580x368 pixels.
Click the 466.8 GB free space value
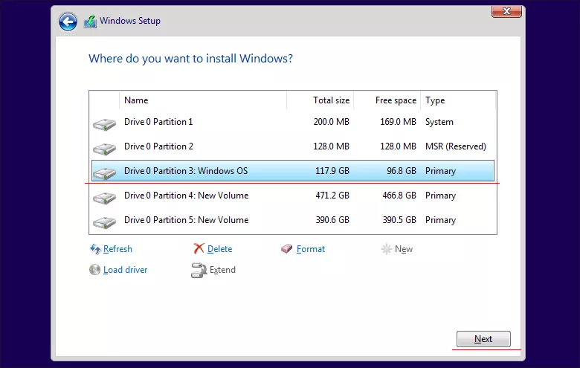tap(399, 196)
